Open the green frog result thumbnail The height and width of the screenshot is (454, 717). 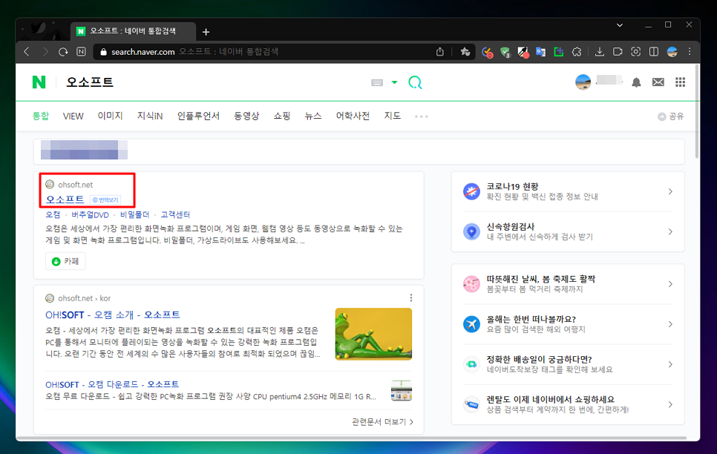(x=373, y=334)
